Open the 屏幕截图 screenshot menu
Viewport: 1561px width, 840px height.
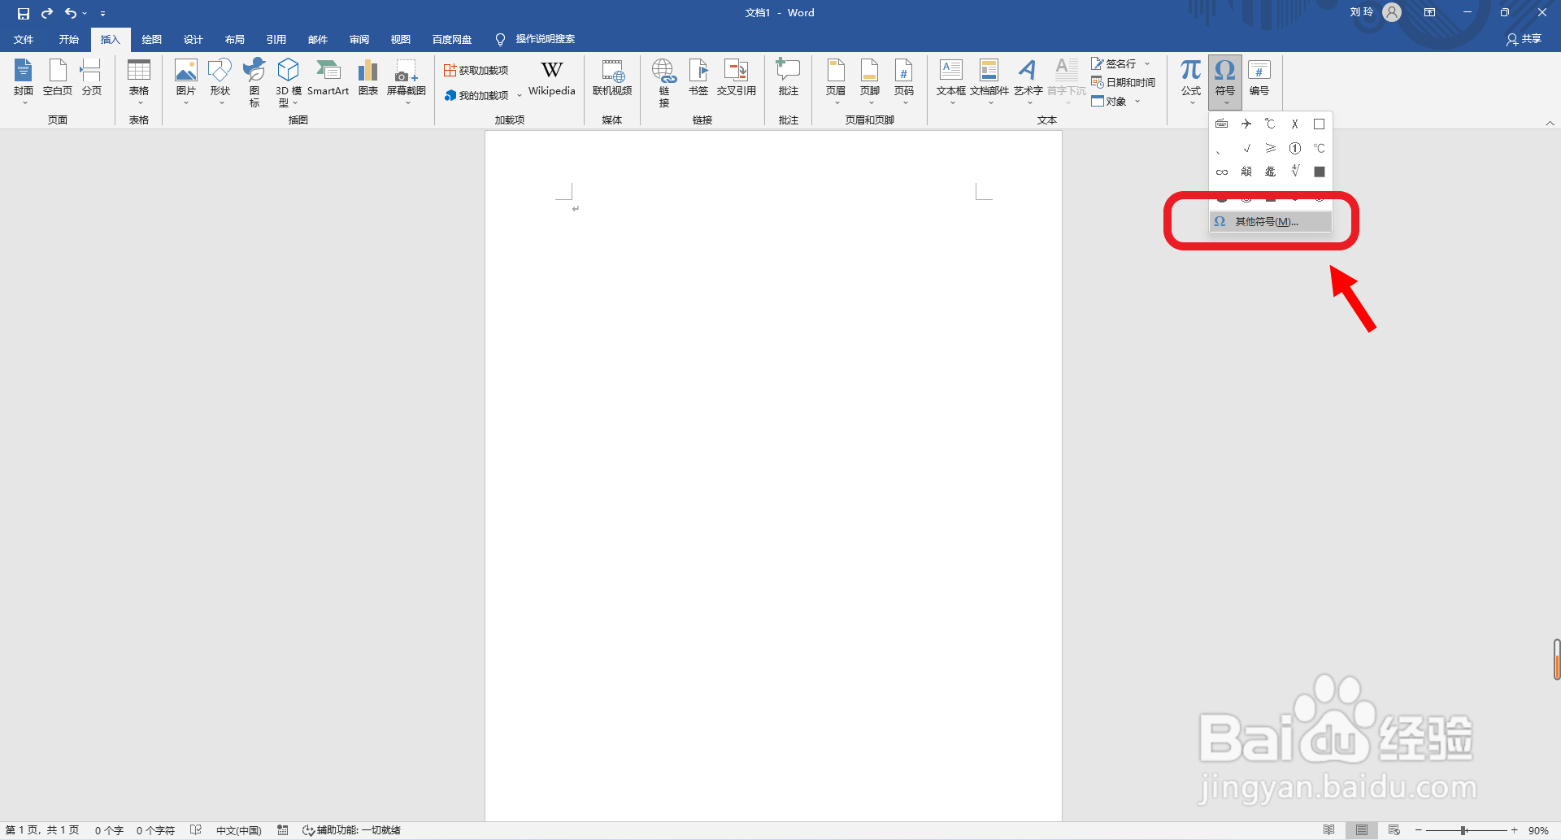pos(407,80)
